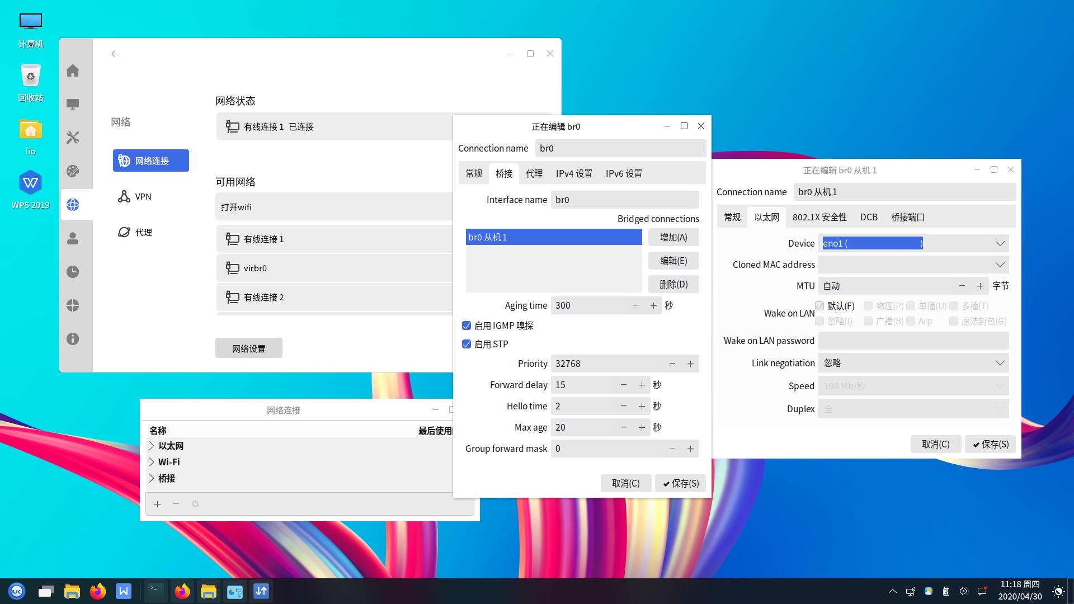Click the 增加(A) button for bridged connections
The width and height of the screenshot is (1074, 604).
673,237
